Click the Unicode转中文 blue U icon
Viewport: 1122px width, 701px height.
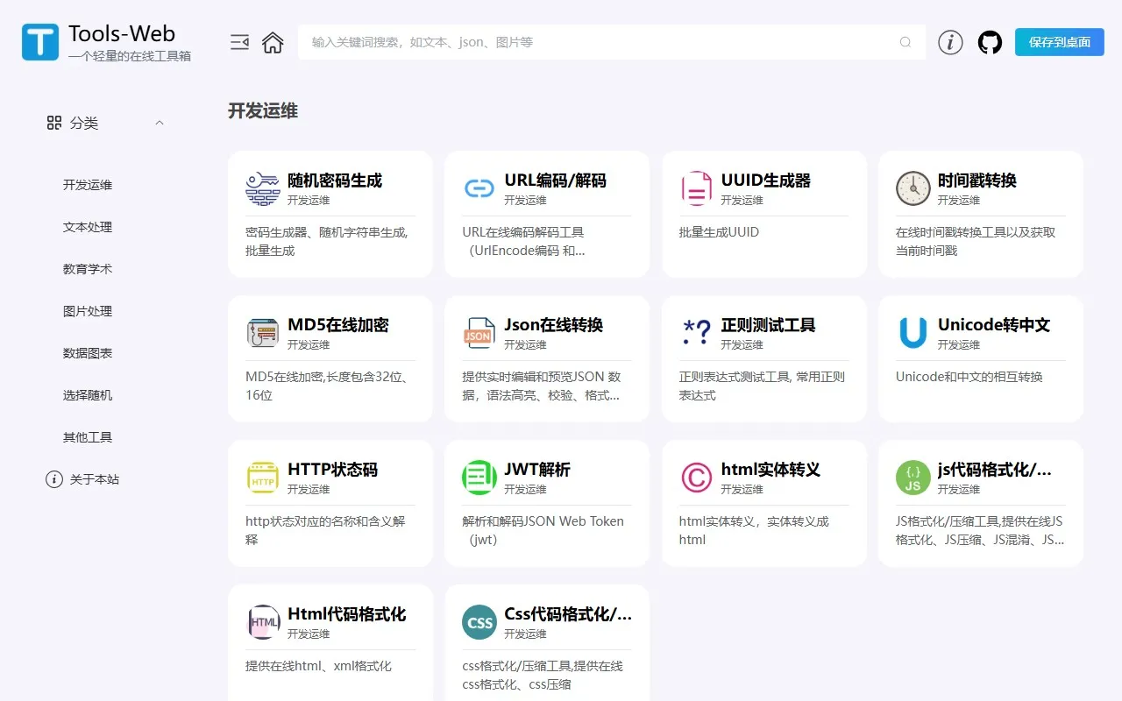tap(912, 333)
